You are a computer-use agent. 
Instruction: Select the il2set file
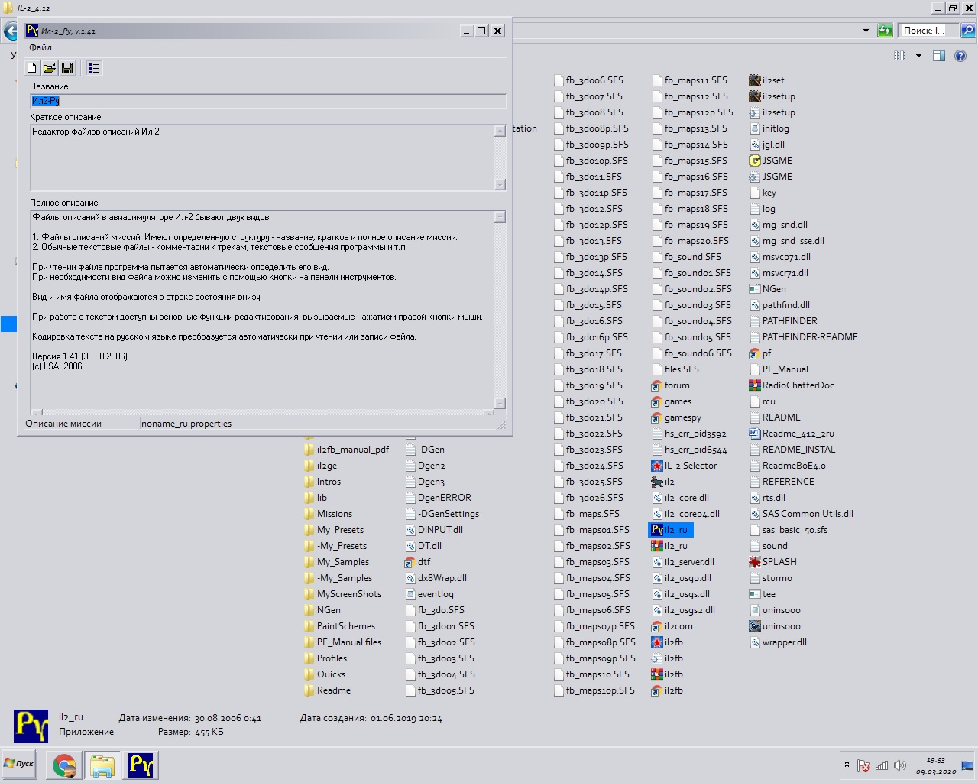click(767, 80)
